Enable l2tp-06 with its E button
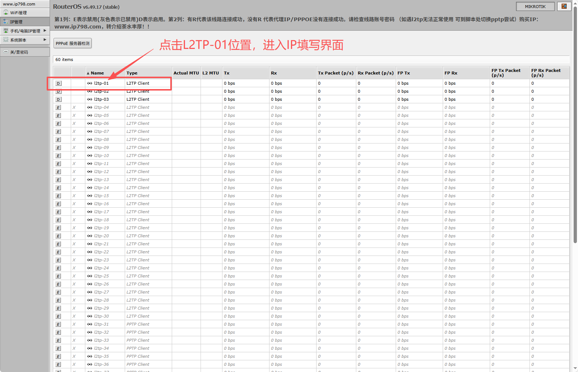 [58, 123]
